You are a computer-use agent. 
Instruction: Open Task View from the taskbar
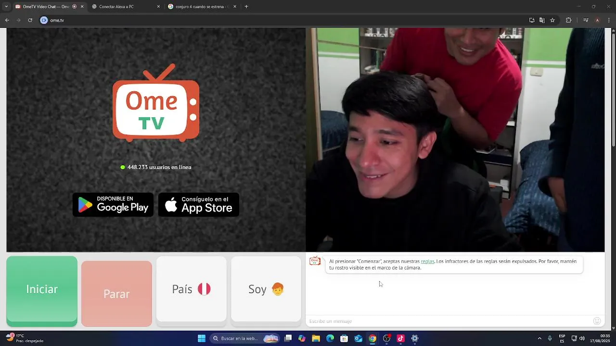[x=288, y=338]
